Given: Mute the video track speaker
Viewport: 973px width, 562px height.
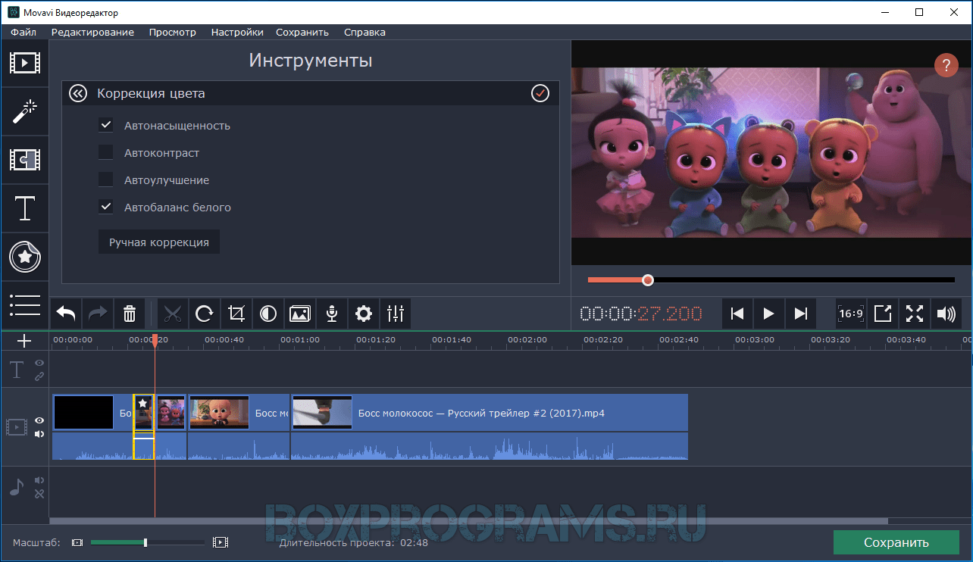Looking at the screenshot, I should click(39, 434).
